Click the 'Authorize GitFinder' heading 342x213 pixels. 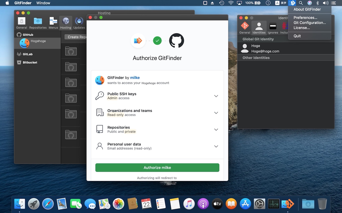157,58
